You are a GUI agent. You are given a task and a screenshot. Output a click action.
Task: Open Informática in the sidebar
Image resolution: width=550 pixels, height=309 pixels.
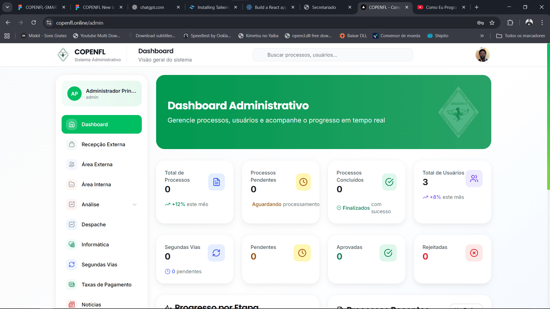pos(102,245)
